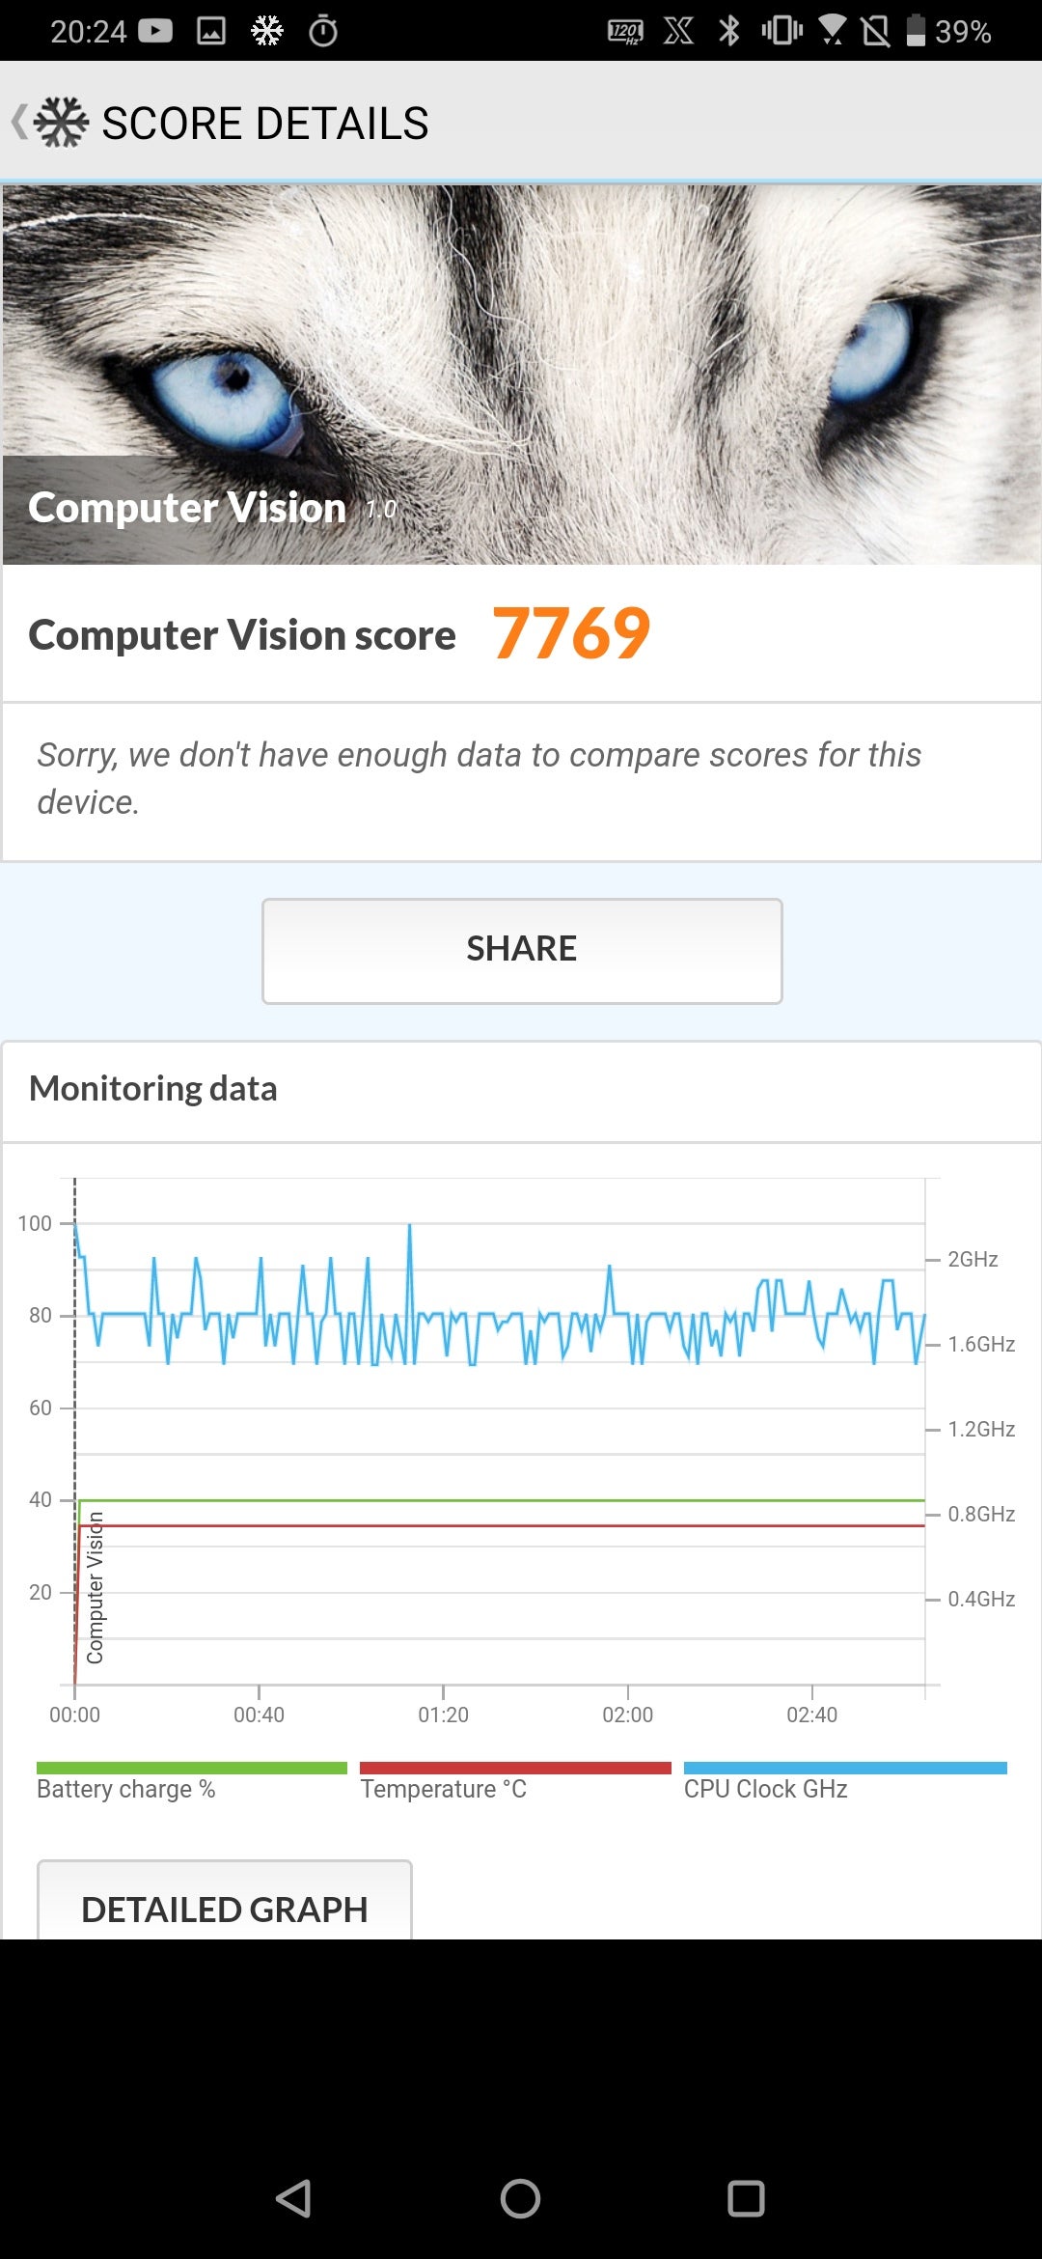Select the green Battery charge % legend

(191, 1781)
